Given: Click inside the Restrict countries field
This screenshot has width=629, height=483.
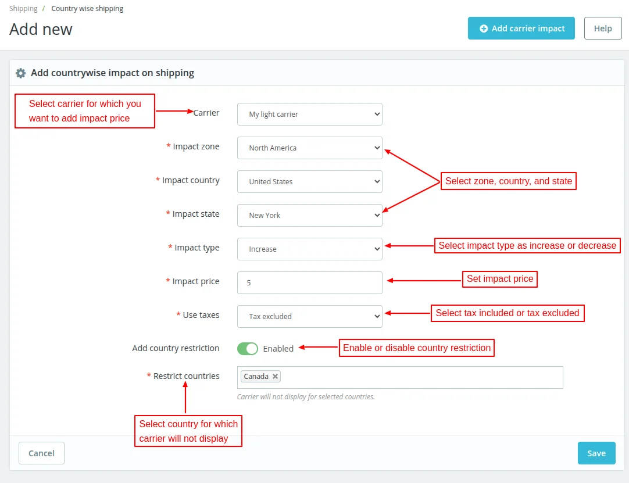Looking at the screenshot, I should point(419,377).
